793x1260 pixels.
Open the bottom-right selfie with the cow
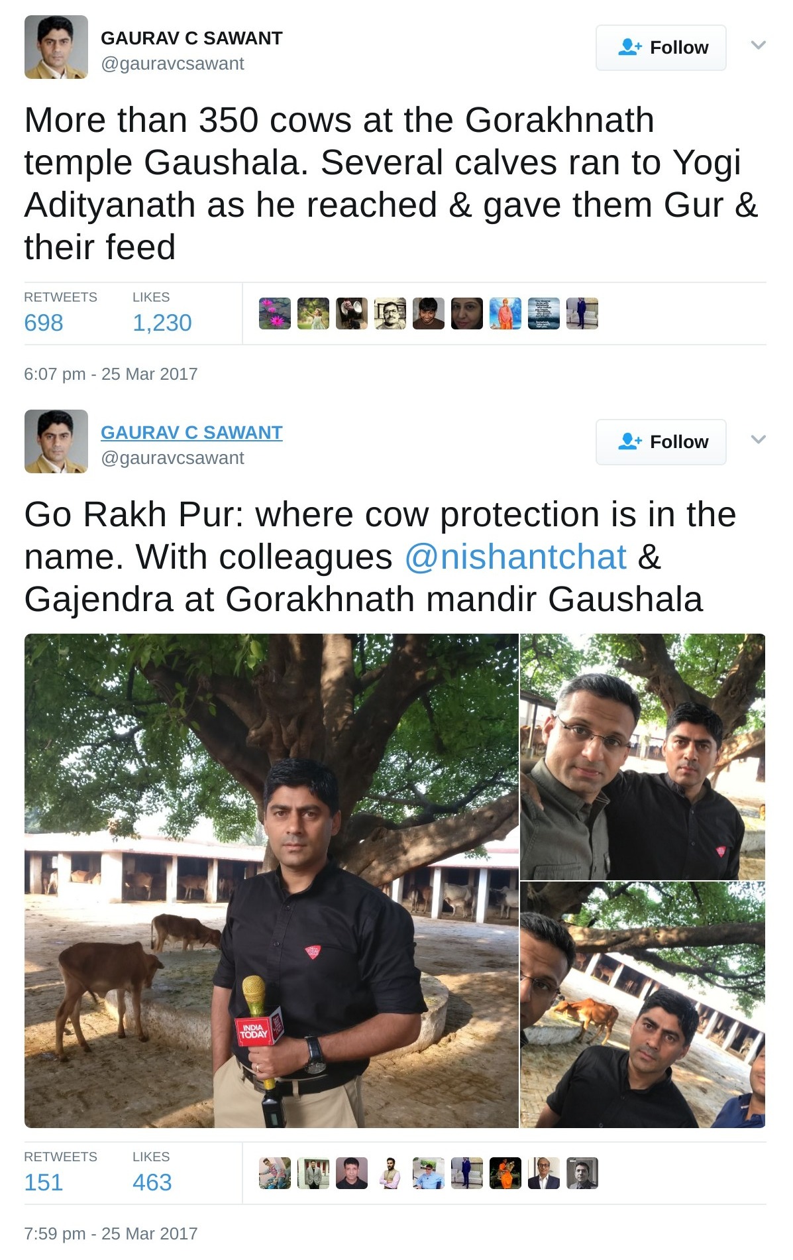click(x=643, y=1005)
